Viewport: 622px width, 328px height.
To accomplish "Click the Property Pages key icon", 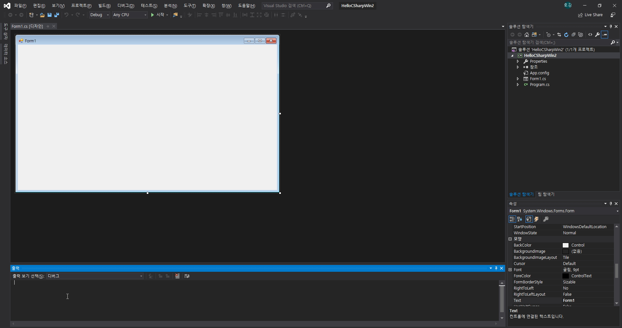I will (x=546, y=219).
